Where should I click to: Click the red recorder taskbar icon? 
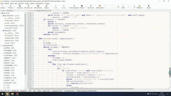(17, 94)
